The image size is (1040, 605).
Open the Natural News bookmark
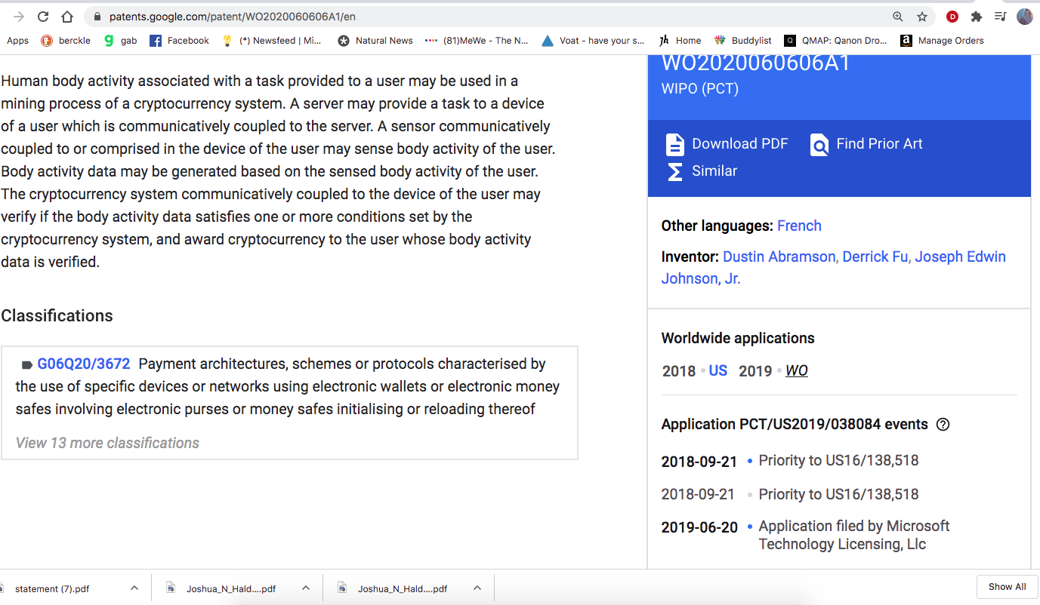pos(375,41)
